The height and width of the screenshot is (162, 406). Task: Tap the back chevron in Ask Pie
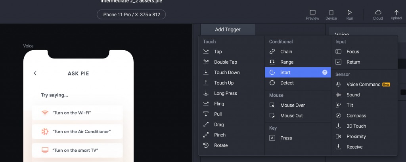click(x=35, y=73)
